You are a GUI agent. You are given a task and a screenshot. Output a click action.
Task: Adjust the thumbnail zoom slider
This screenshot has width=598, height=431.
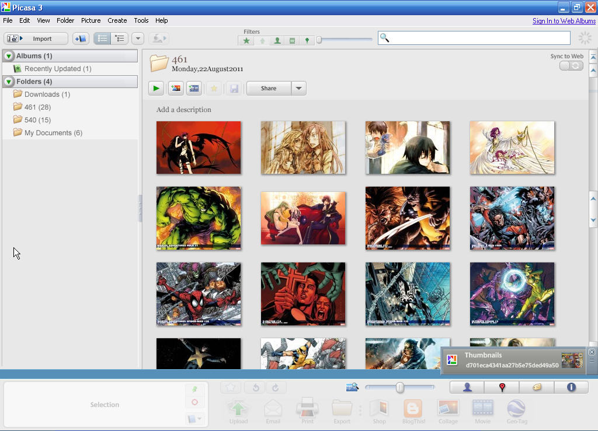click(399, 387)
